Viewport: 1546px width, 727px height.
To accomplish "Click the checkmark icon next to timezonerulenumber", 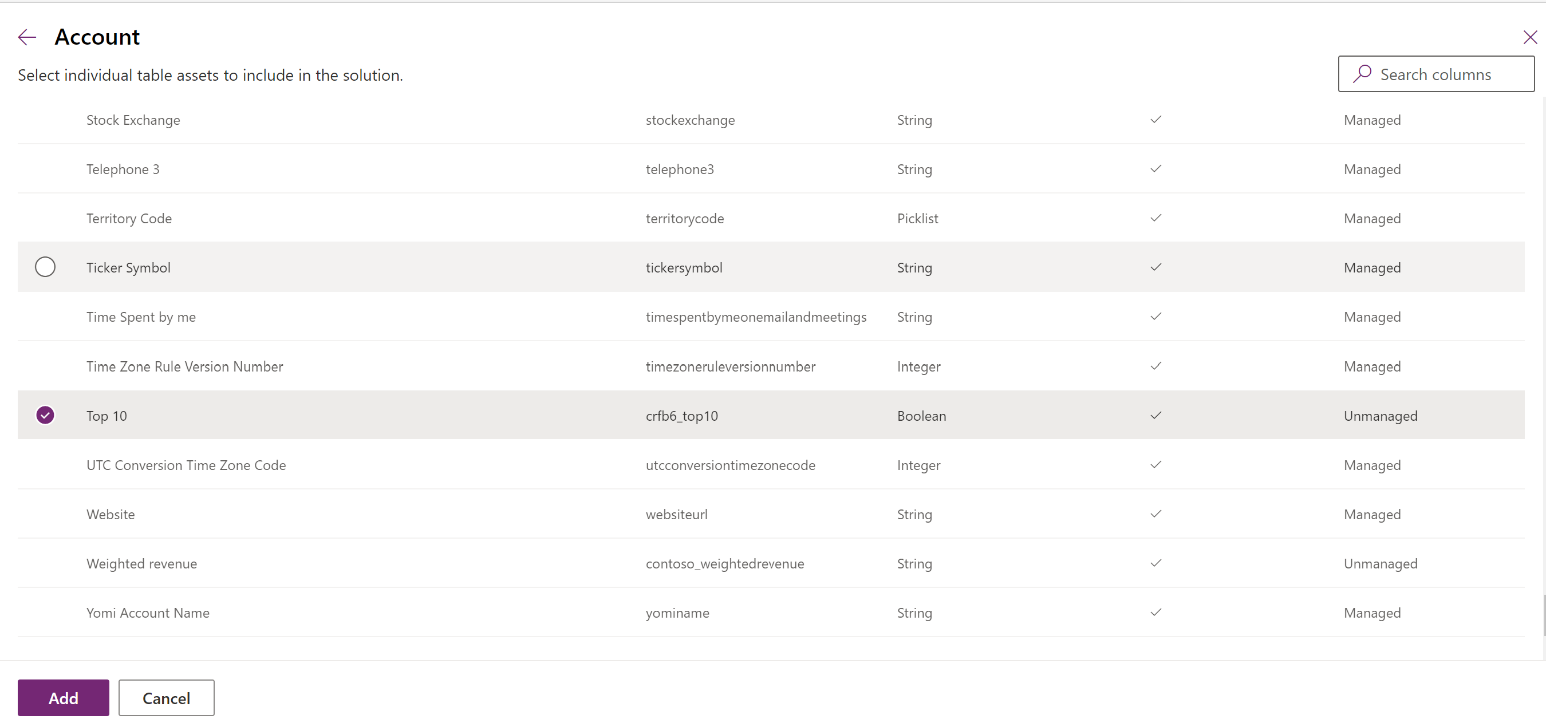I will point(1155,365).
